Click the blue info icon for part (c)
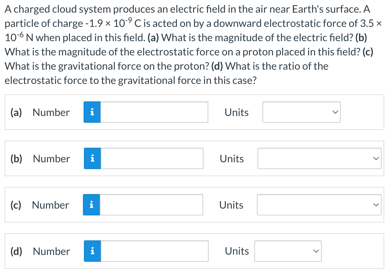This screenshot has width=392, height=276. pos(92,204)
